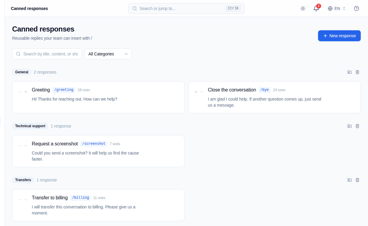Screen dimensions: 368x226
Task: Click Hi! Thanks for reaching out text
Action: point(74,99)
